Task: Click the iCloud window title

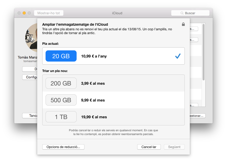Action: pos(117,13)
